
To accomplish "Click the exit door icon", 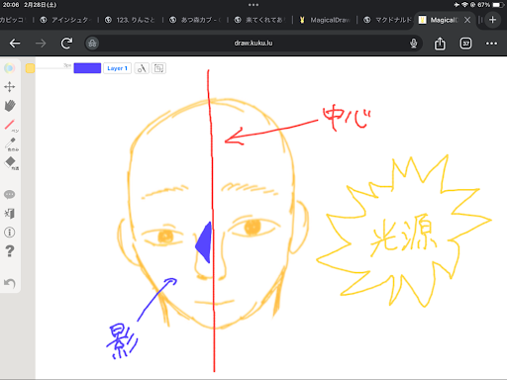I will [x=9, y=214].
